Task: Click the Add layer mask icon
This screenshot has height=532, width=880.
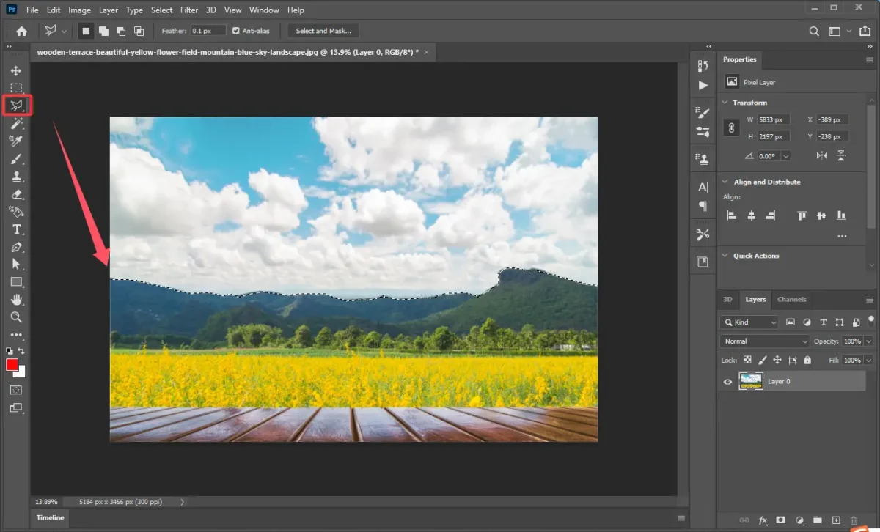Action: tap(781, 520)
